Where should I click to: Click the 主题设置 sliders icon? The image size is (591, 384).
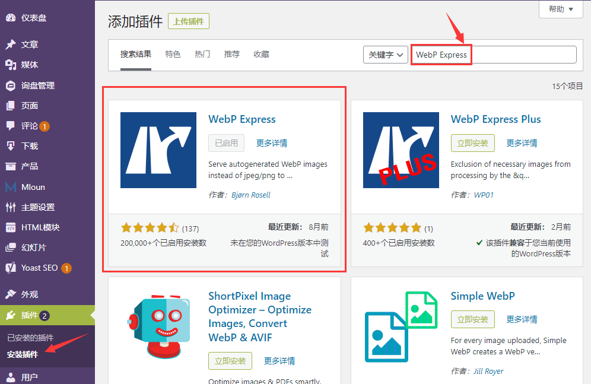11,207
